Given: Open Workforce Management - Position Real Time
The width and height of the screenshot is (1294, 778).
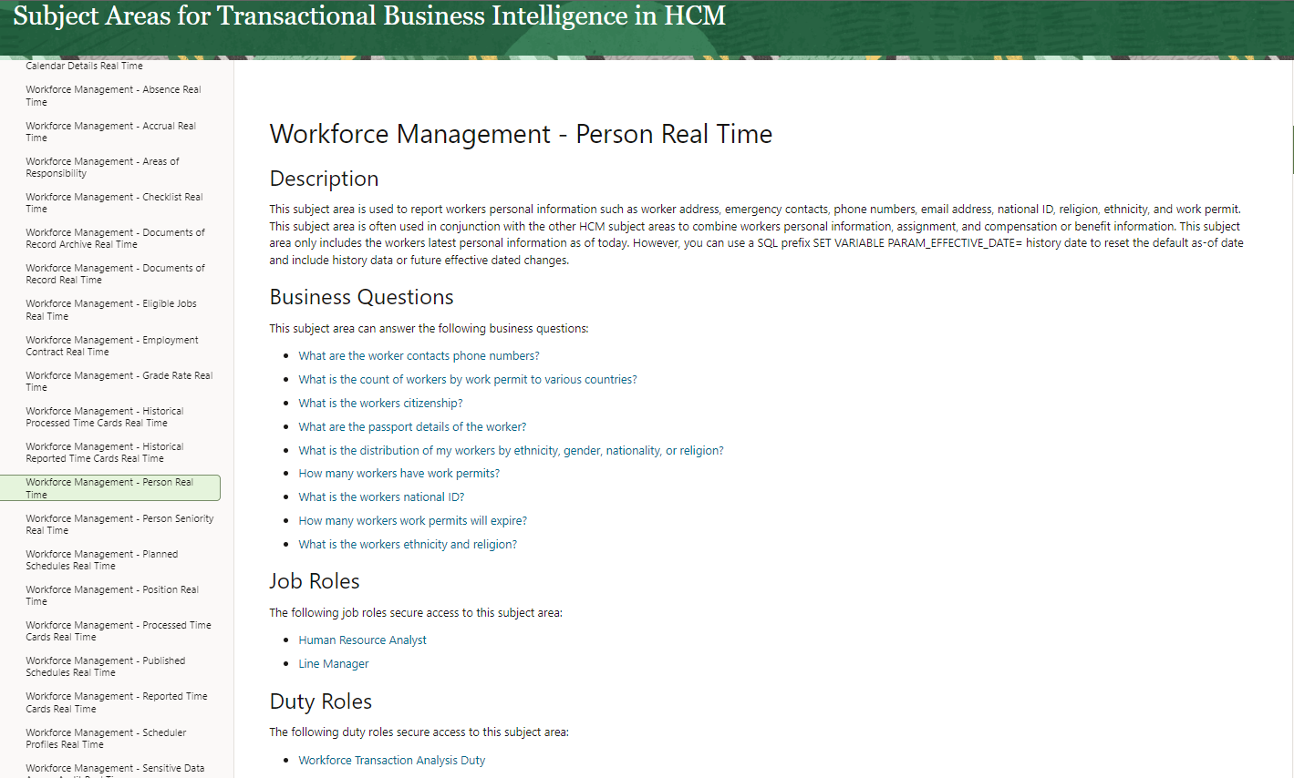Looking at the screenshot, I should point(112,594).
